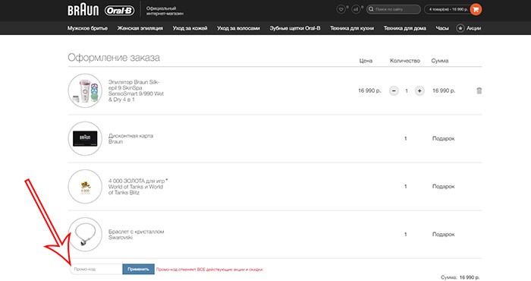Viewport: 531px width, 281px height.
Task: Open Эпилятор Braun Silk-epil 9 product link
Action: pos(136,91)
